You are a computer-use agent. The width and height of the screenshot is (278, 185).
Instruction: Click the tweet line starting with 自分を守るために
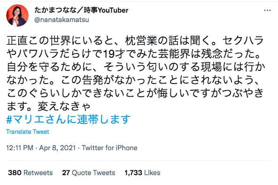136,67
